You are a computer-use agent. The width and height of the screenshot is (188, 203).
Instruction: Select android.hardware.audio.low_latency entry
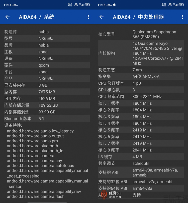coord(40,131)
